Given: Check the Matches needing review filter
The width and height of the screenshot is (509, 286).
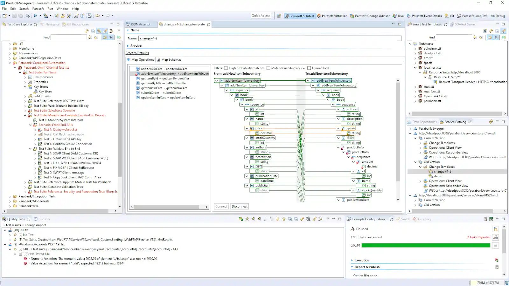Looking at the screenshot, I should pyautogui.click(x=268, y=68).
